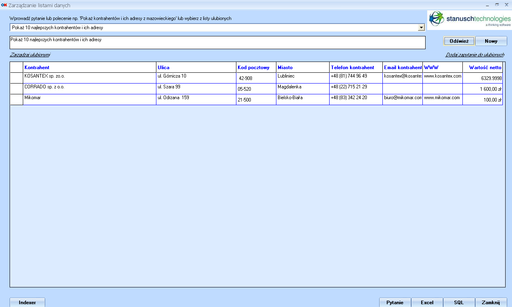Open the favorite queries dropdown arrow
This screenshot has width=512, height=307.
pos(421,27)
